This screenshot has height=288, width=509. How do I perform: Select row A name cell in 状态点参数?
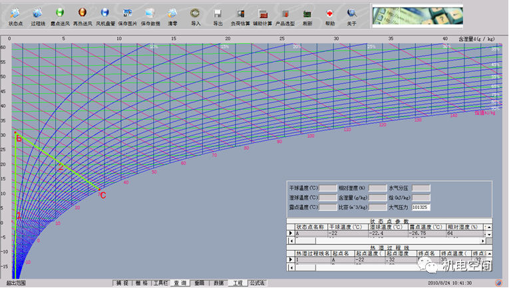click(x=311, y=233)
